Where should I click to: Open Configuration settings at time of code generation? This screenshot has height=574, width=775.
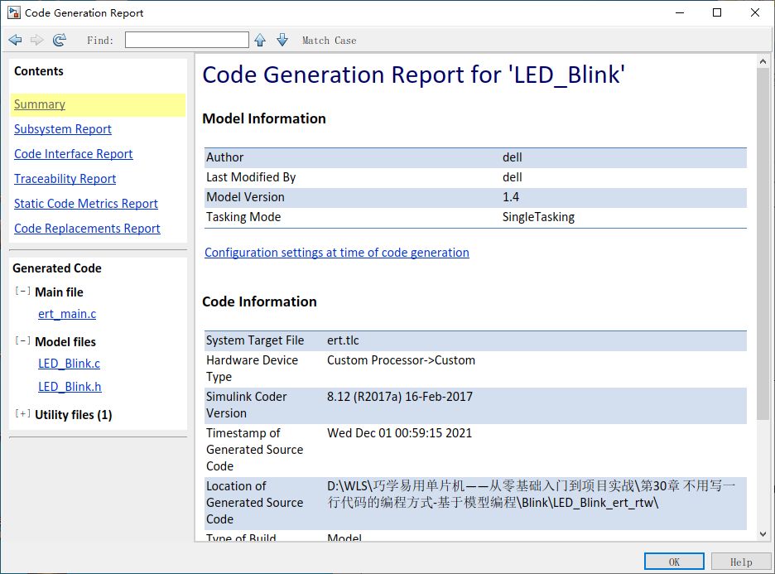(337, 253)
